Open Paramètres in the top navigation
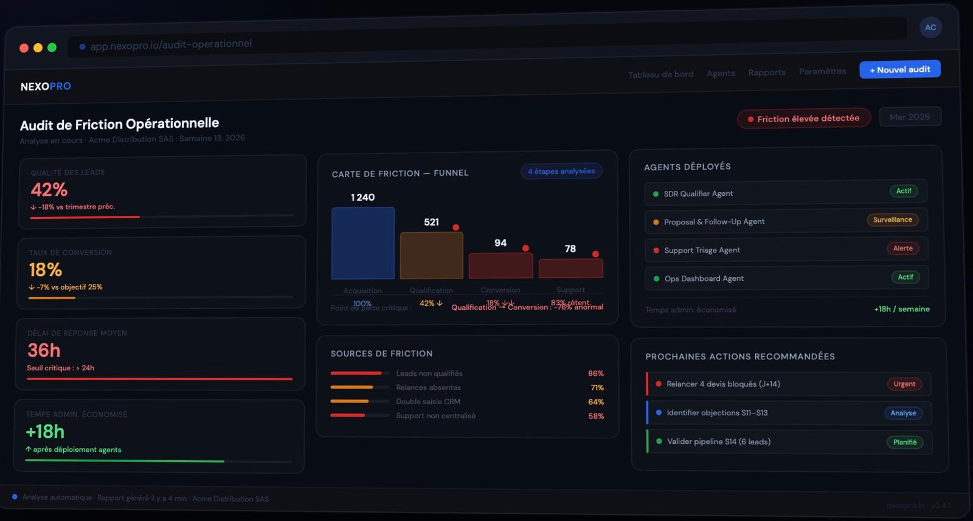Screen dimensions: 973x521 coord(822,71)
